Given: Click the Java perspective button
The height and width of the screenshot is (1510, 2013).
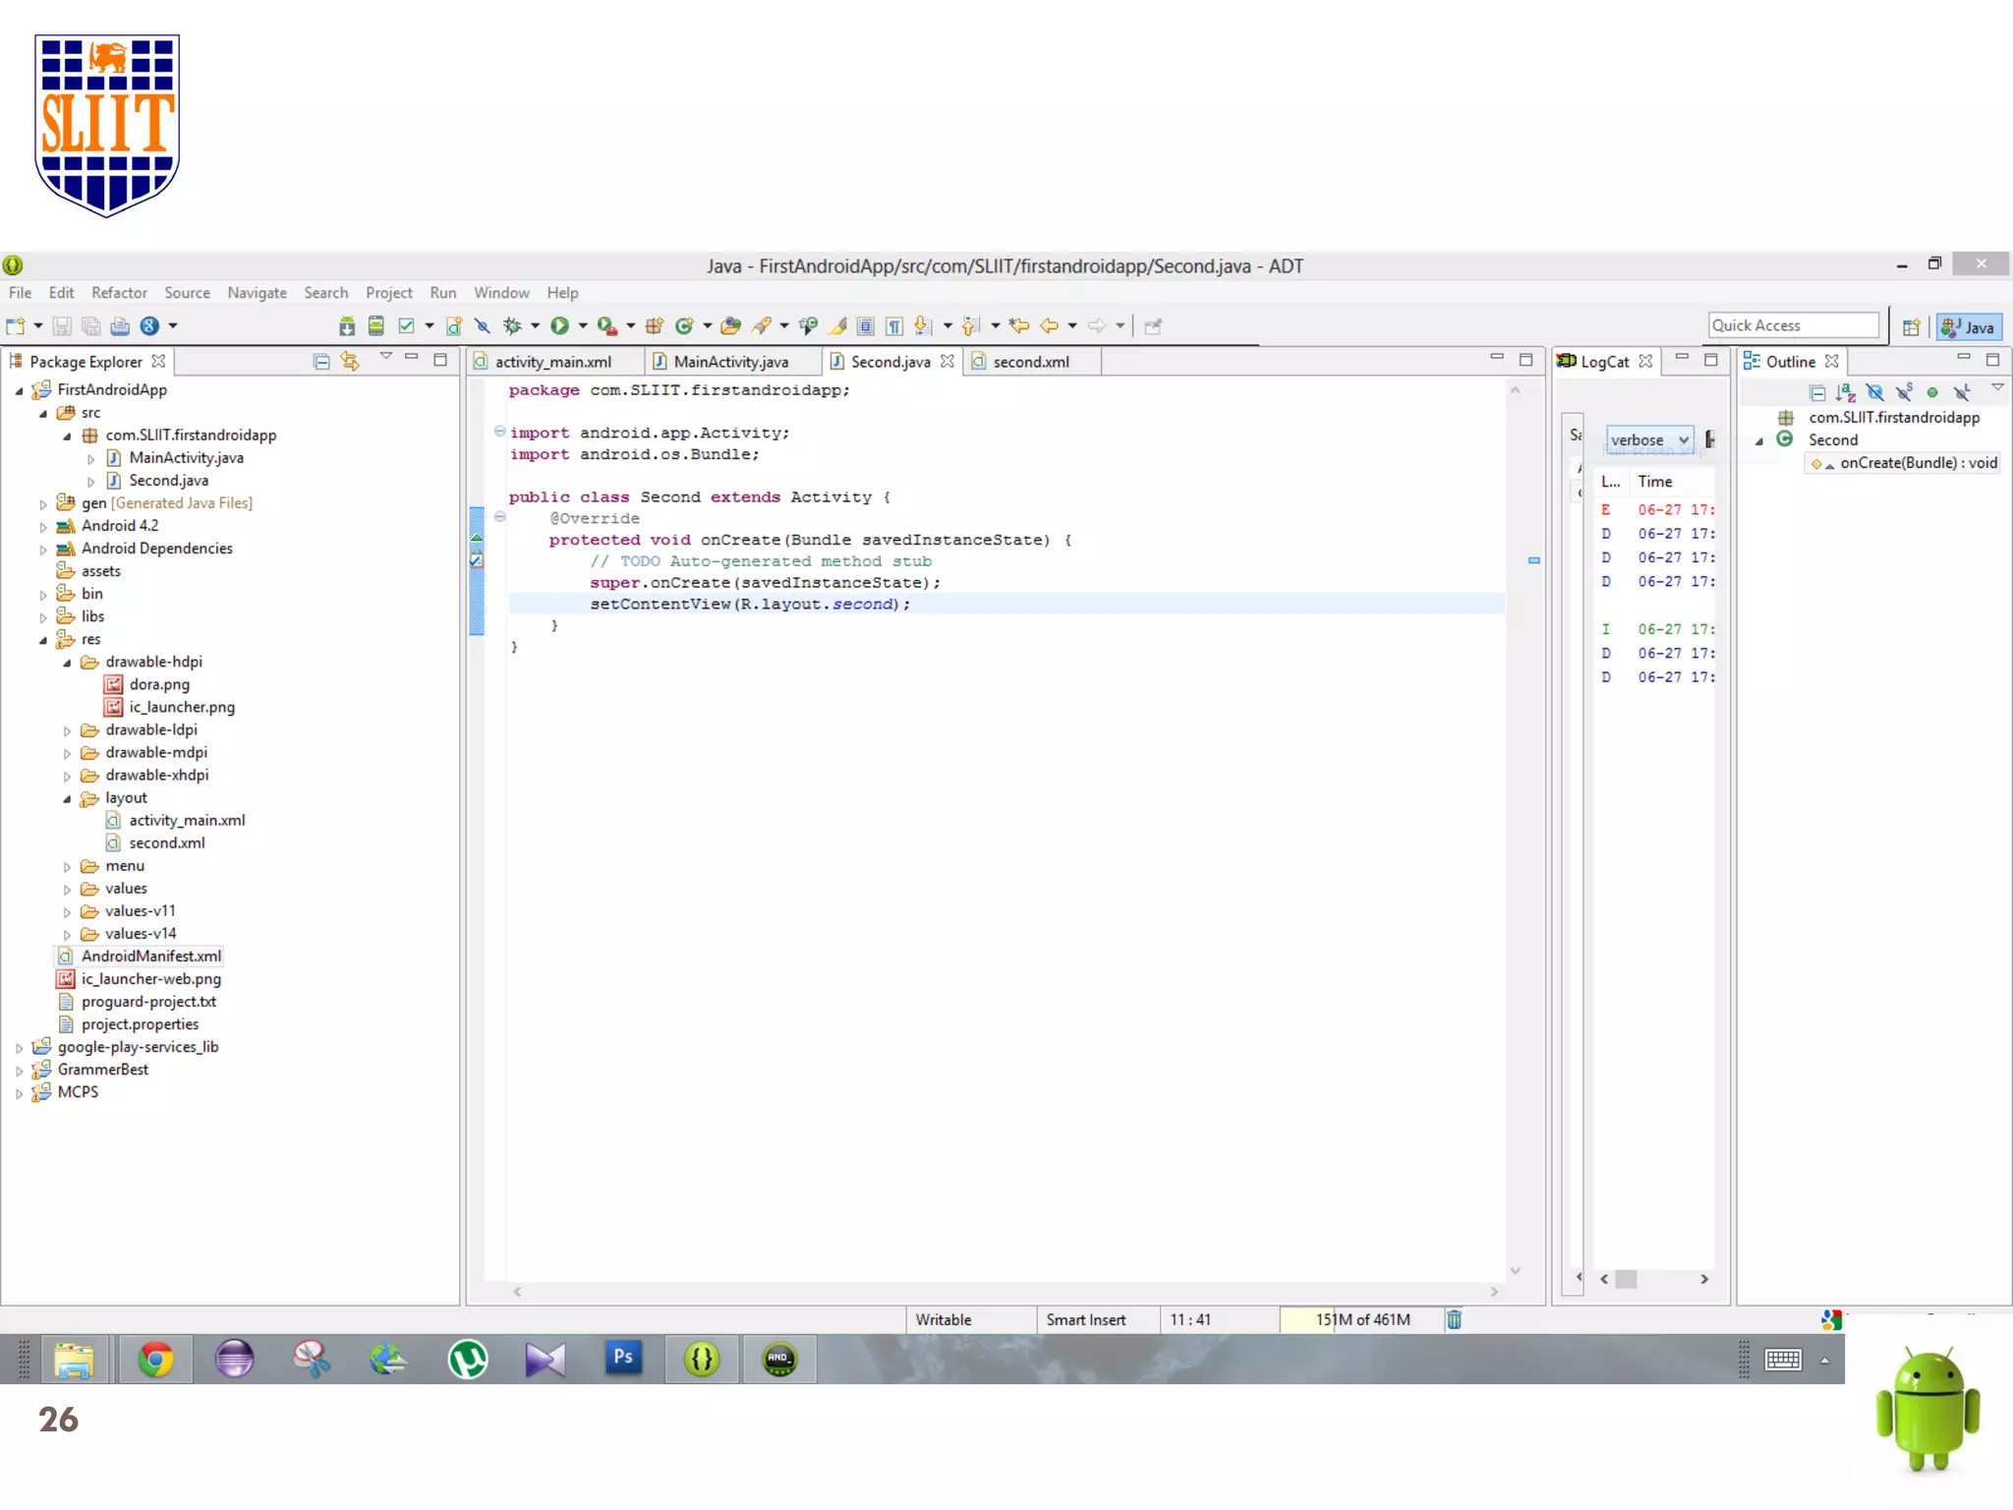Looking at the screenshot, I should tap(1969, 326).
